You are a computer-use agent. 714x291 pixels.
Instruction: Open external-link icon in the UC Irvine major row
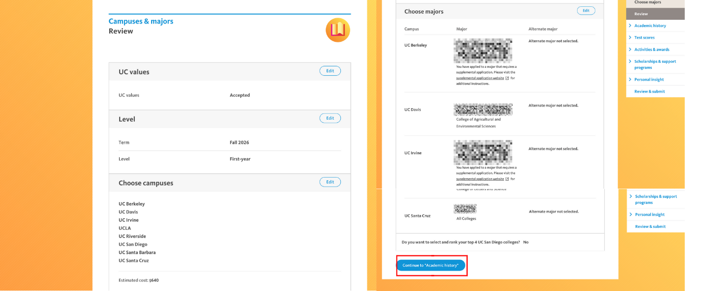tap(507, 179)
